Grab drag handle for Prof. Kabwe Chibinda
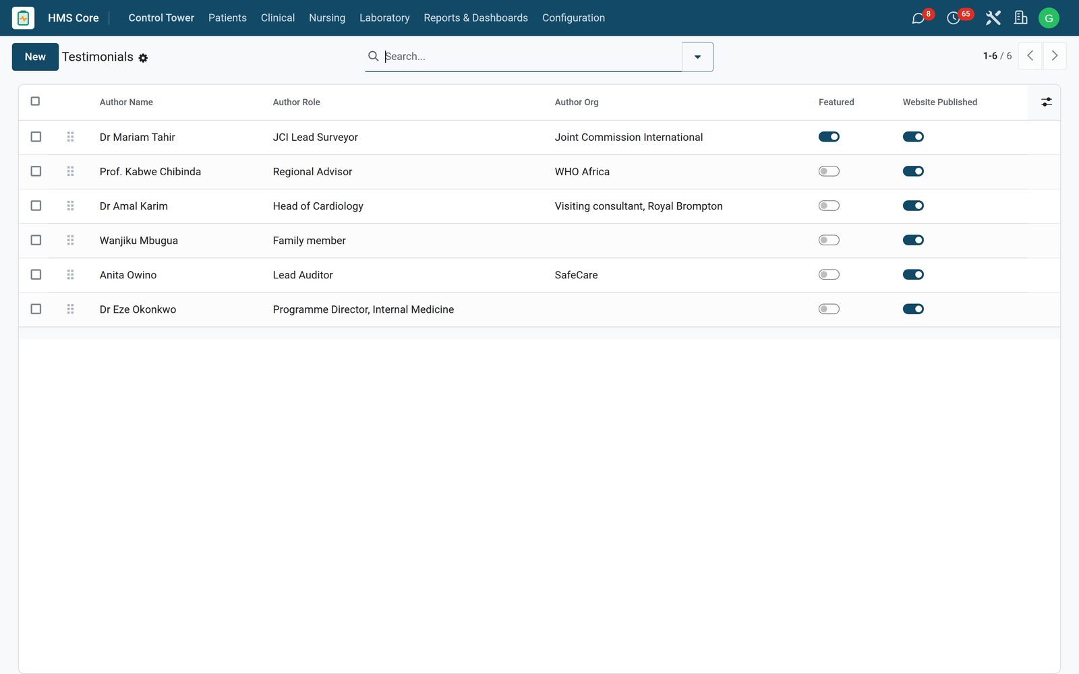This screenshot has width=1079, height=674. (70, 171)
